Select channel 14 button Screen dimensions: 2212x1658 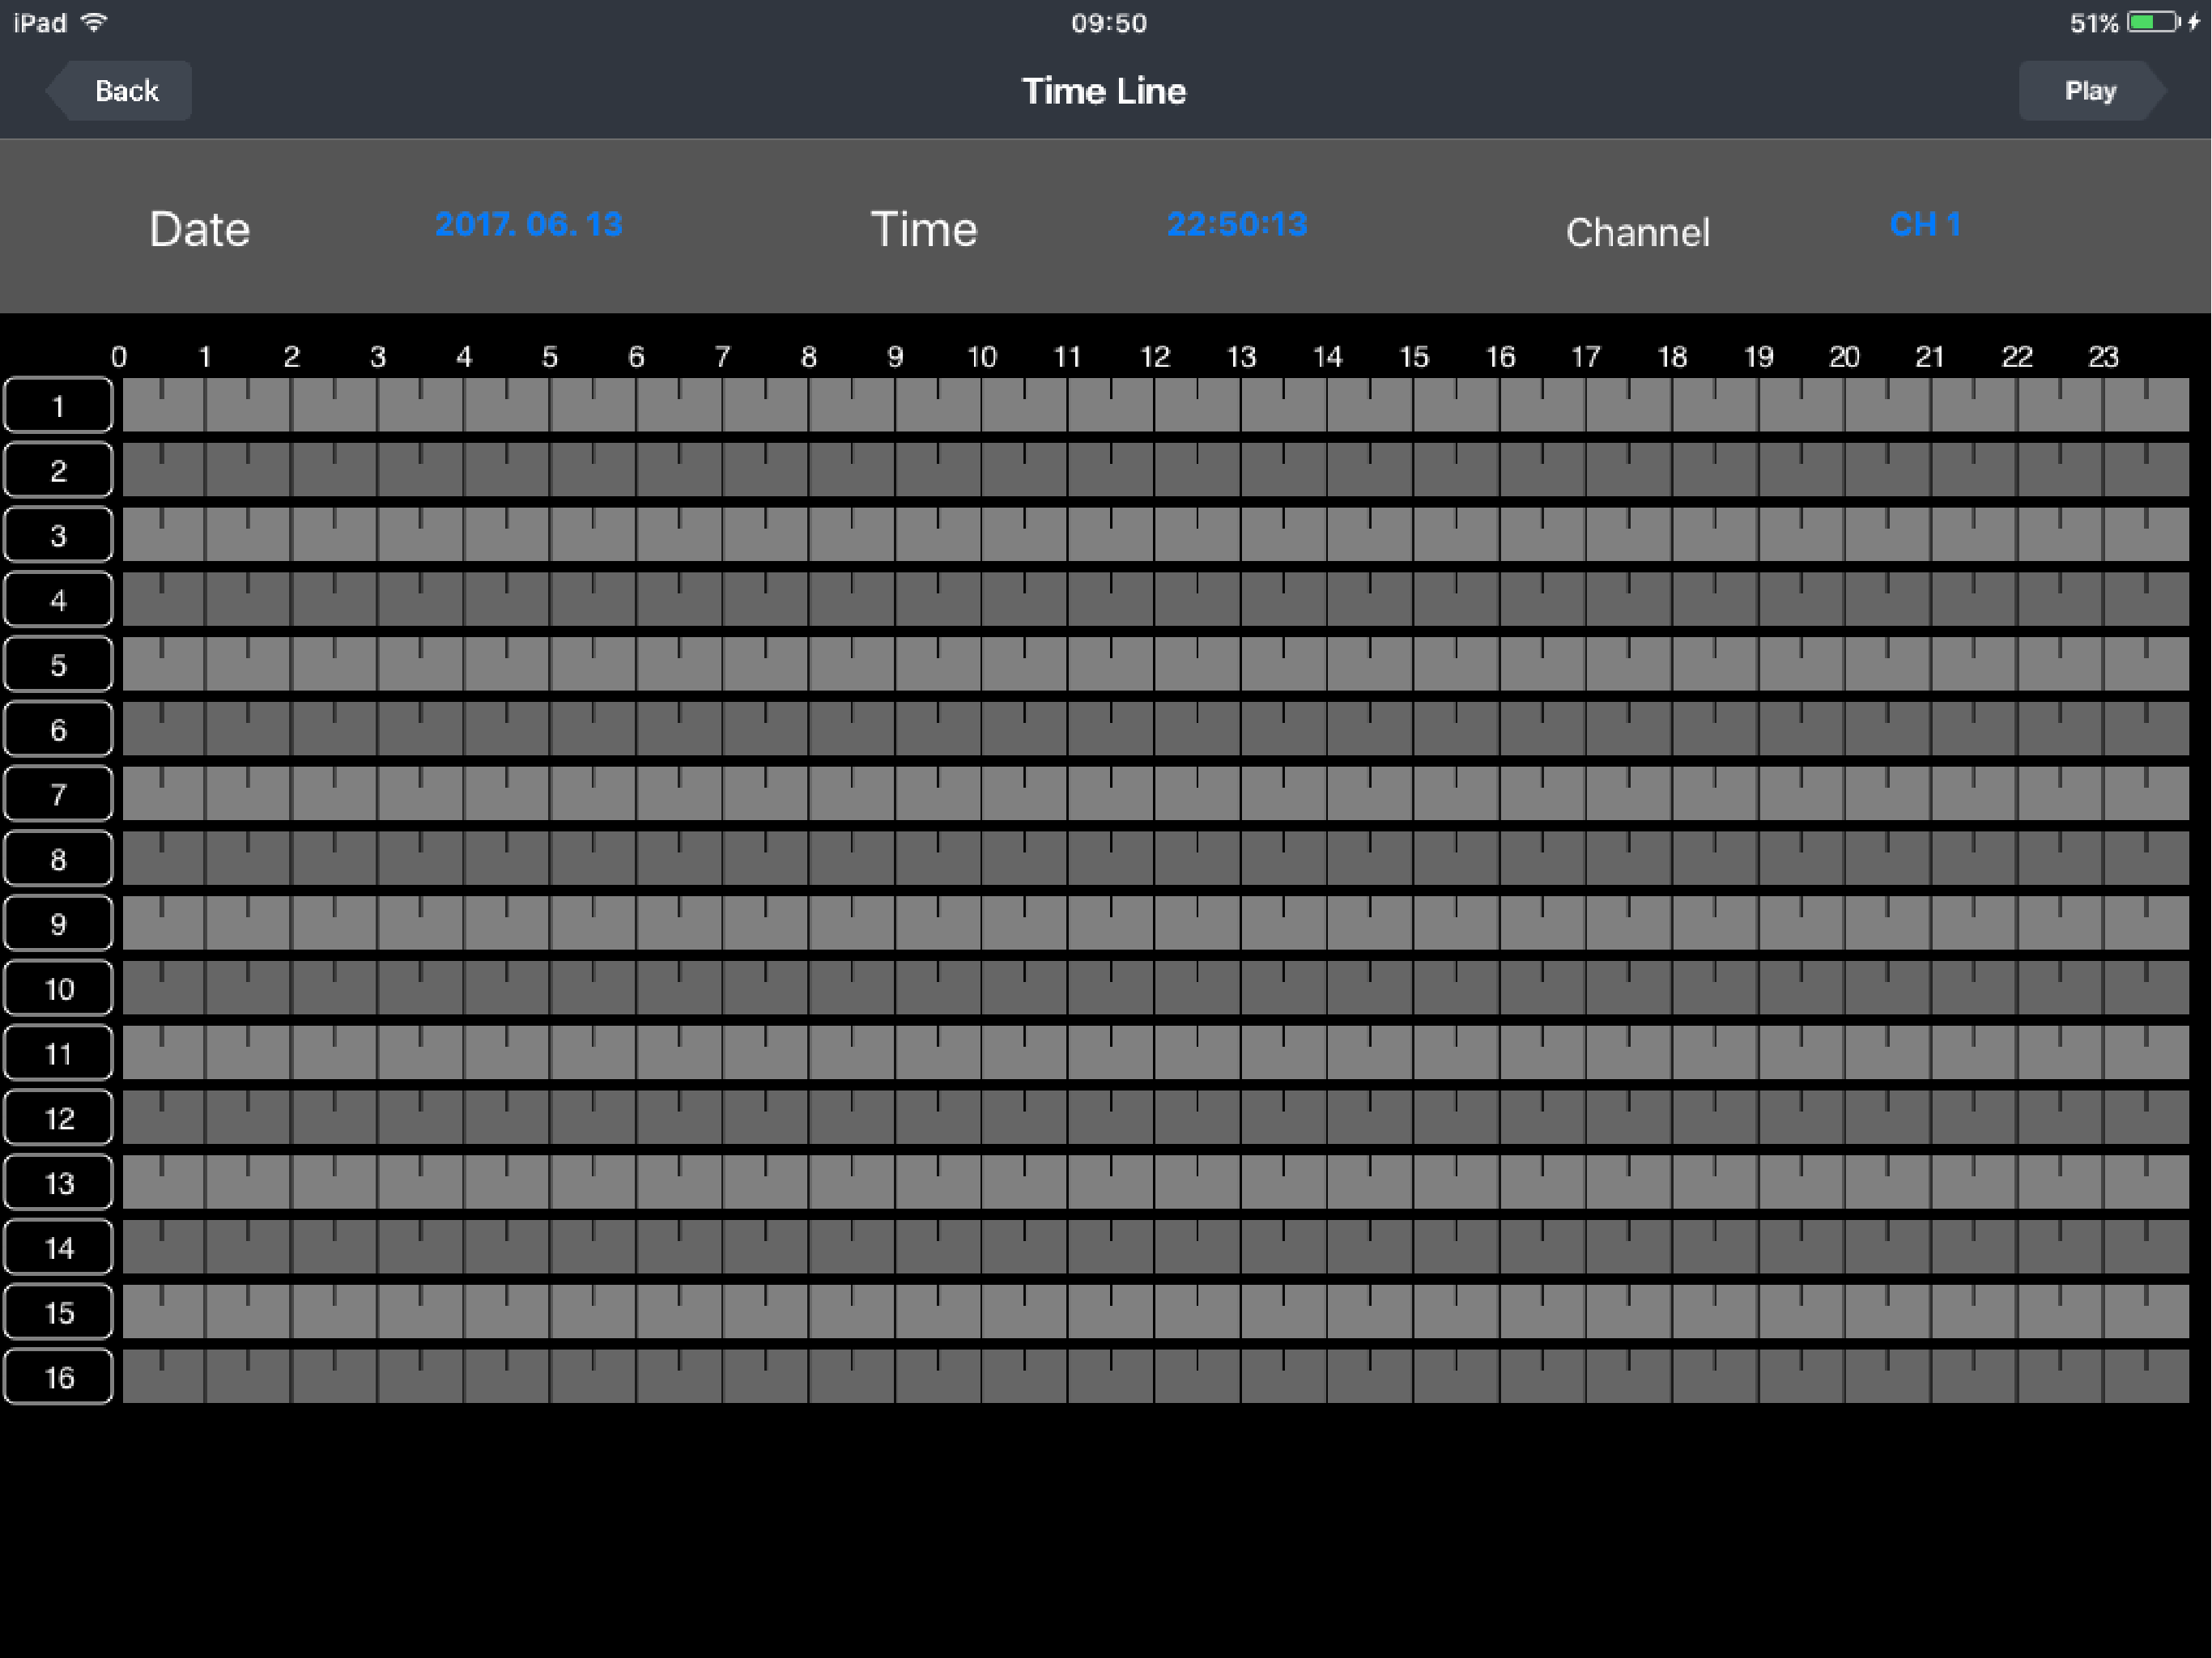pos(58,1247)
